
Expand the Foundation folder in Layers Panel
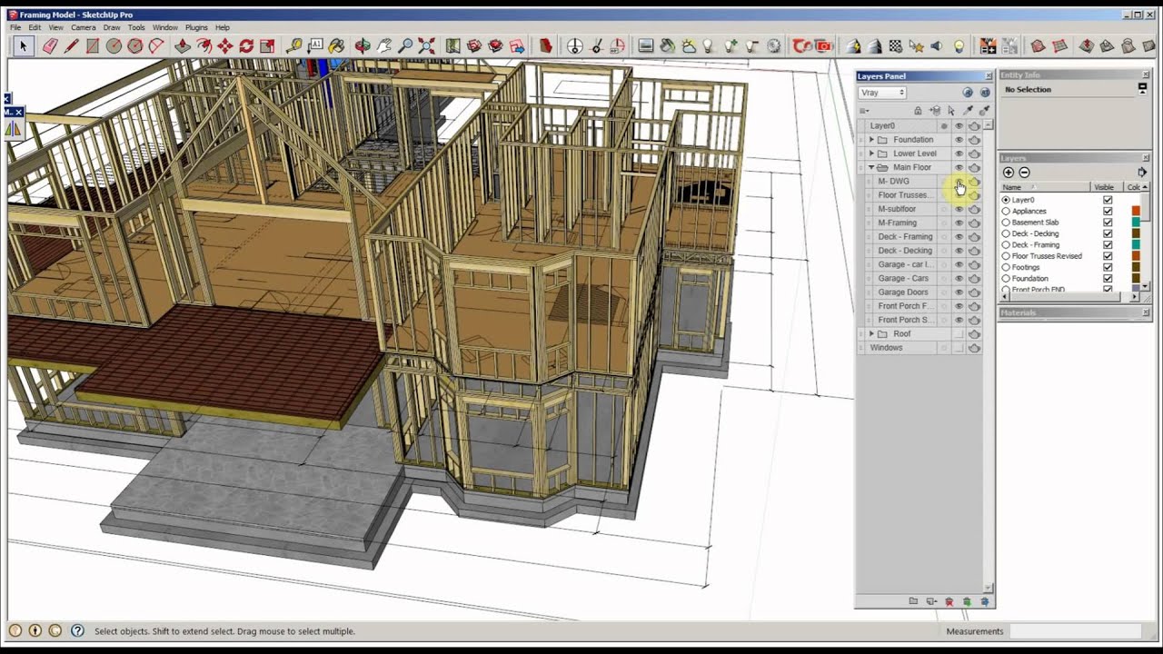[x=871, y=140]
